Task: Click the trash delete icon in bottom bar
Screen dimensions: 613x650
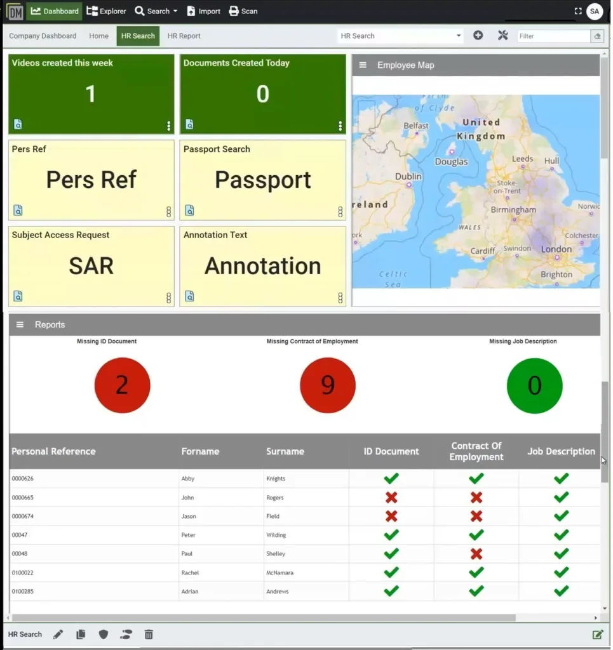Action: pos(149,634)
